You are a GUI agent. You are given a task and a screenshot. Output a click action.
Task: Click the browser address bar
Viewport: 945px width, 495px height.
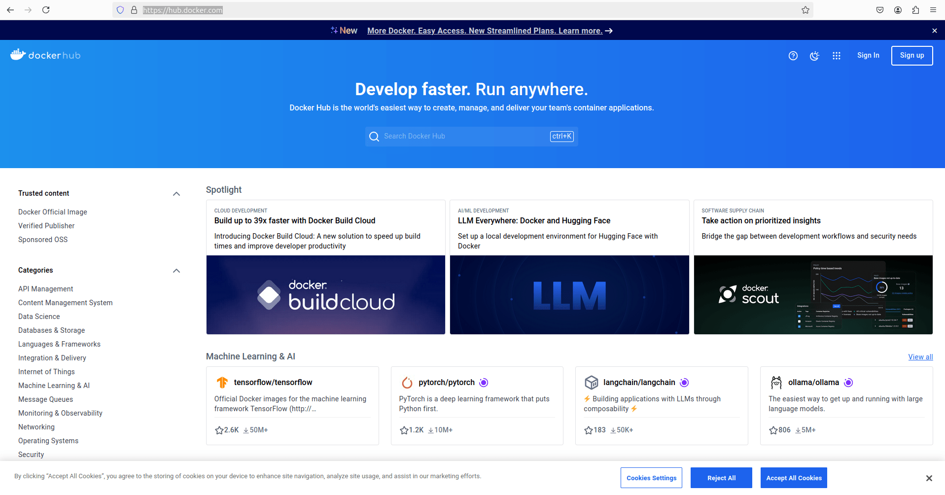pos(463,10)
